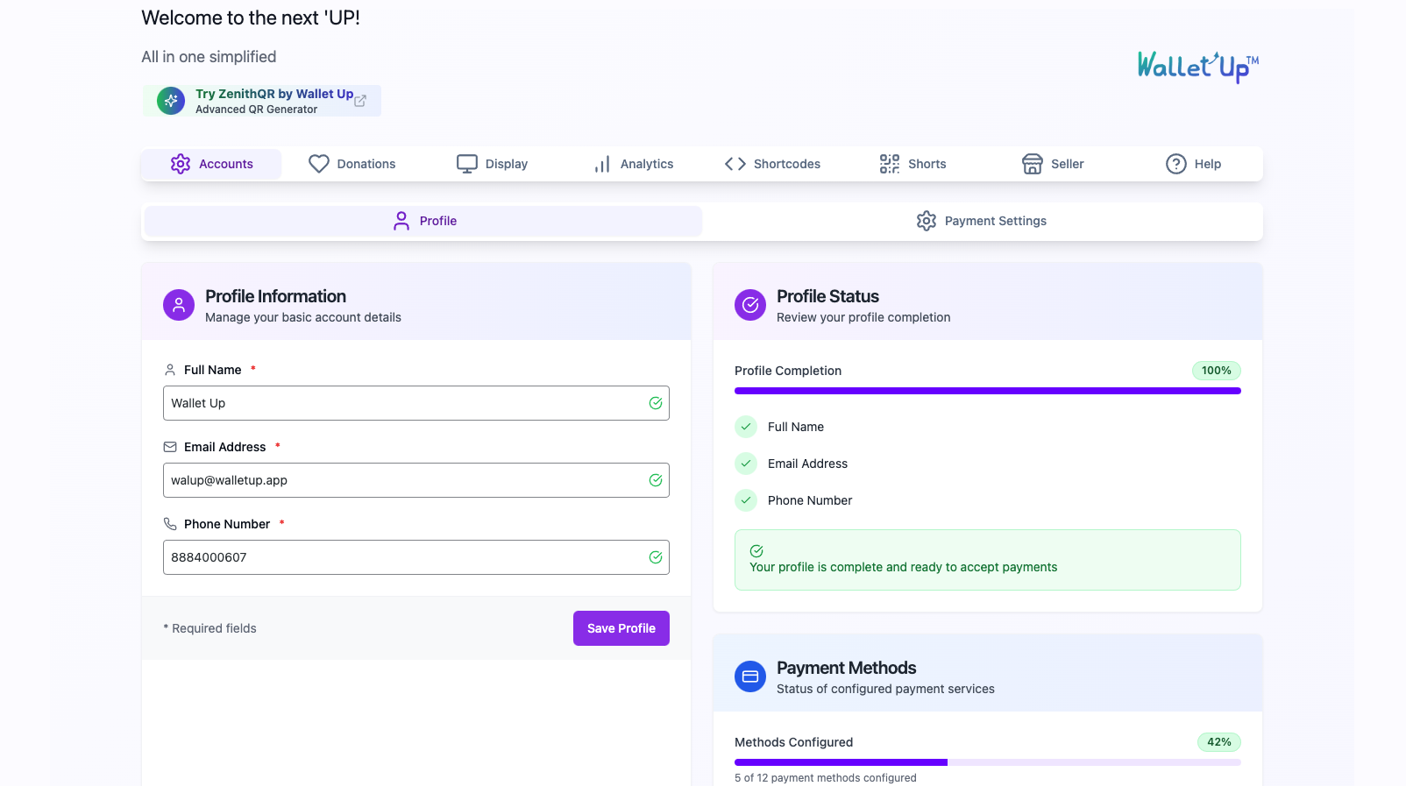Viewport: 1406px width, 786px height.
Task: Open the Display tab
Action: click(492, 164)
